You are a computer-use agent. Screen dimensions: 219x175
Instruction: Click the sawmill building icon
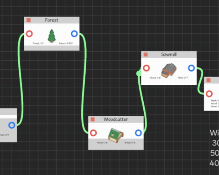(x=169, y=71)
